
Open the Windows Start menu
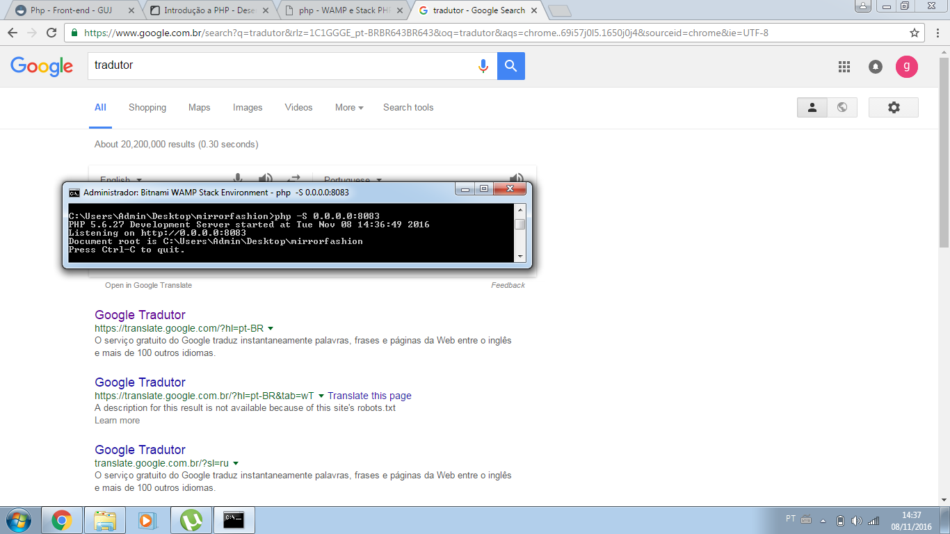tap(18, 520)
